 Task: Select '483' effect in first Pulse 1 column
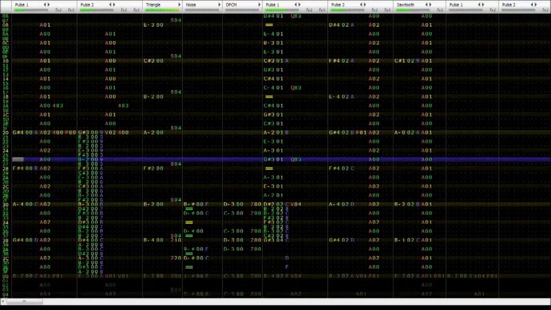(x=58, y=105)
